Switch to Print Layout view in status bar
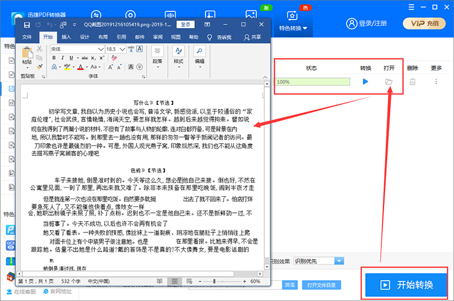The image size is (454, 301). point(175,281)
